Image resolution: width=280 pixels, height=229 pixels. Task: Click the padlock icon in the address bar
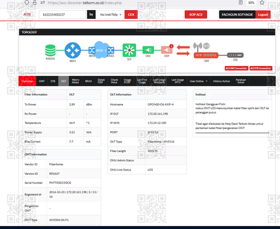(35, 2)
